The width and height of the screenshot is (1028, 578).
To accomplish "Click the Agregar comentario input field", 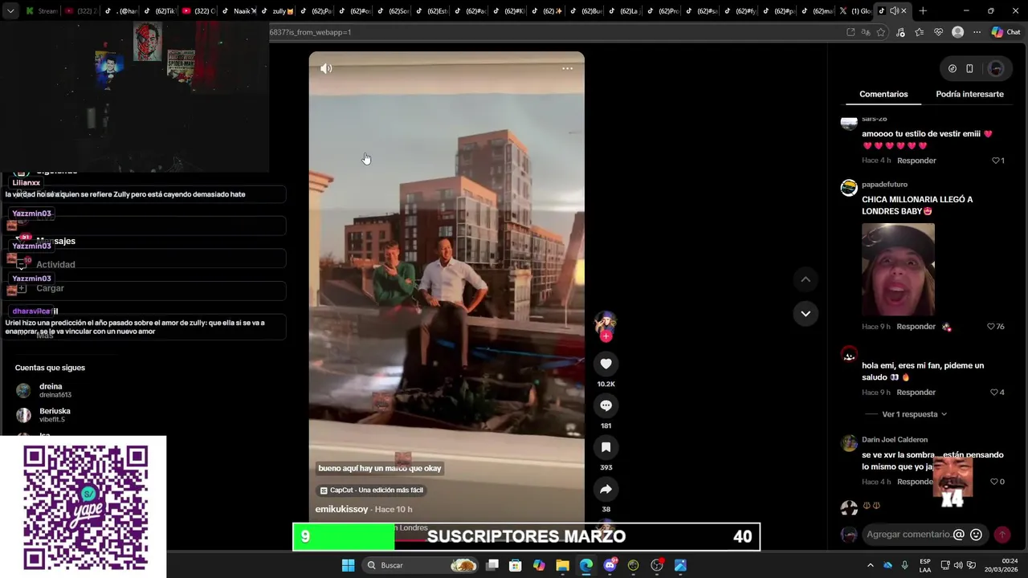I will coord(908,535).
